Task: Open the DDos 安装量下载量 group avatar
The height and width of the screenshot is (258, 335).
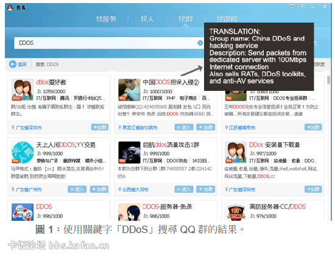Action: pyautogui.click(x=236, y=152)
